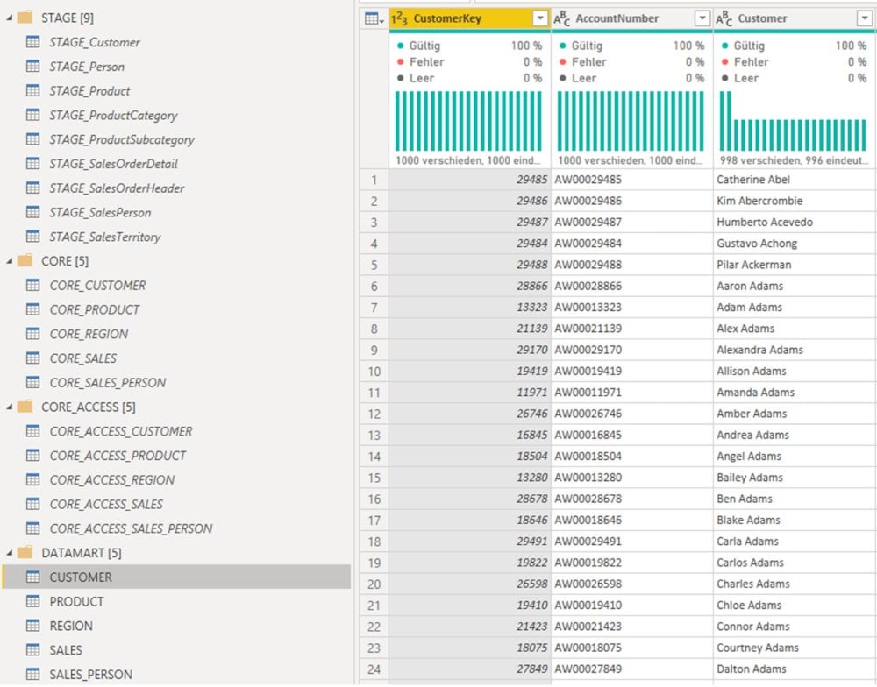
Task: Click the DATAMART folder icon
Action: click(x=25, y=553)
